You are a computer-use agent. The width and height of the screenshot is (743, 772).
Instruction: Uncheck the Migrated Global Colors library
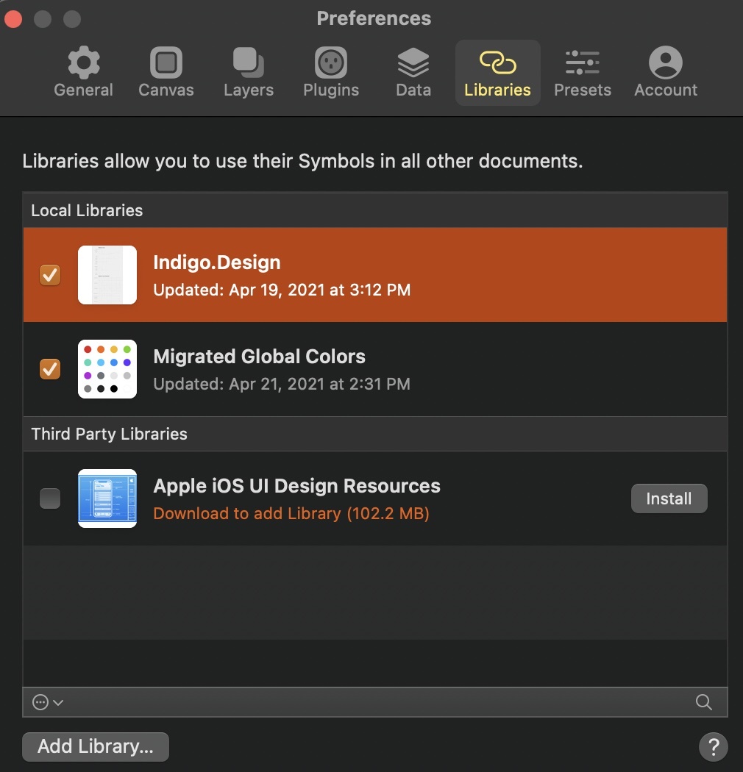pyautogui.click(x=50, y=369)
